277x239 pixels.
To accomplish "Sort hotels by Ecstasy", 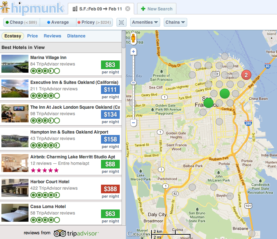I will point(13,36).
